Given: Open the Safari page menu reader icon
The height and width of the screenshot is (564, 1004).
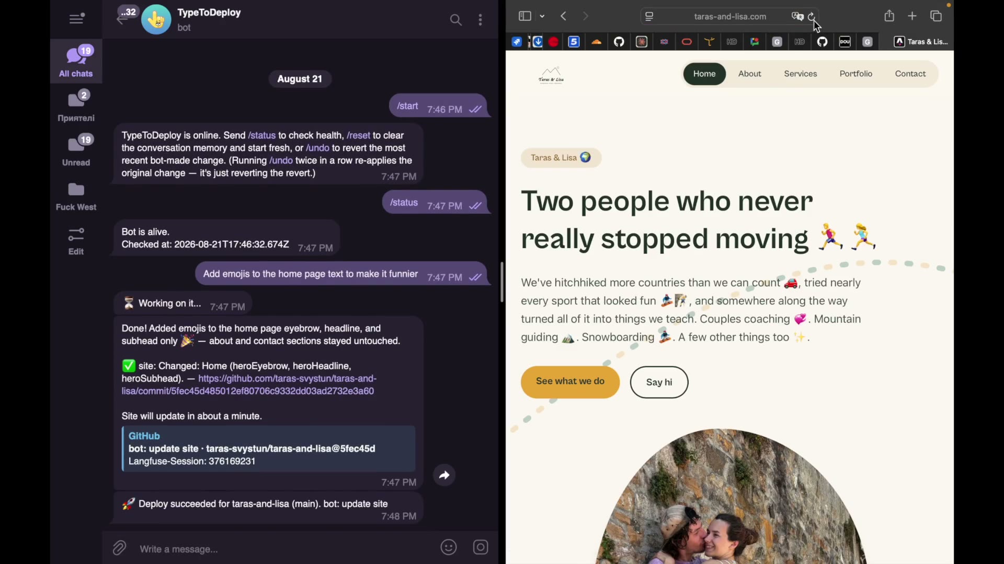Looking at the screenshot, I should click(649, 17).
